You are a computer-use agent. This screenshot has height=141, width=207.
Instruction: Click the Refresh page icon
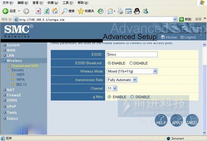pyautogui.click(x=47, y=11)
